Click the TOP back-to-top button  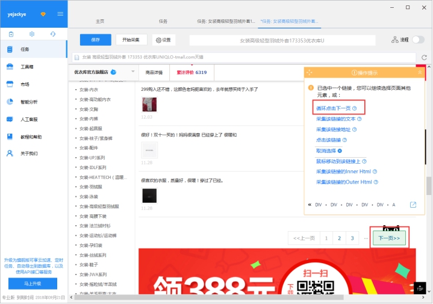[x=420, y=288]
